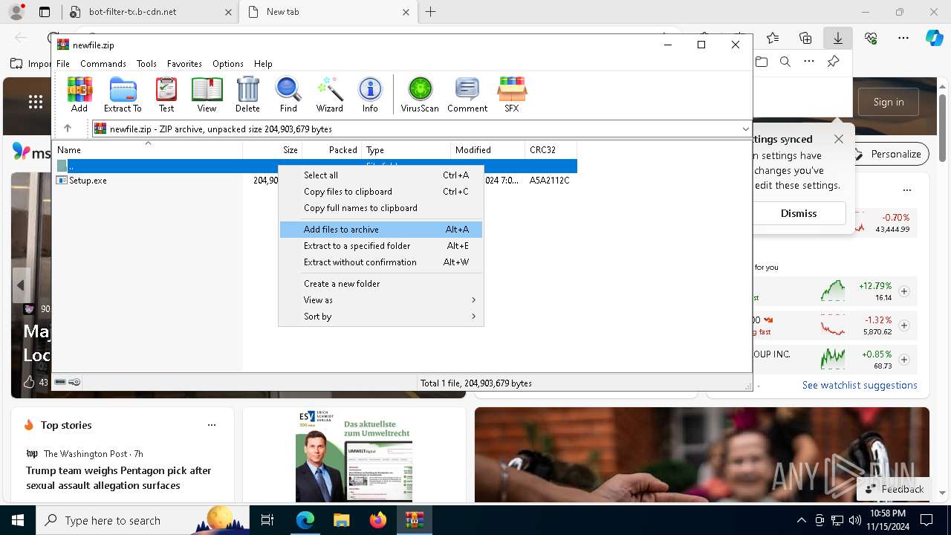Open the Edge downloads icon
Screen dimensions: 951x535
(837, 38)
